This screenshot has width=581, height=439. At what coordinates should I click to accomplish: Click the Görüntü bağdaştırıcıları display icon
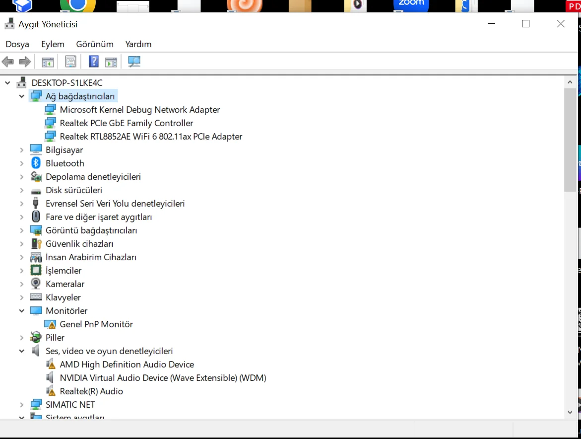pyautogui.click(x=36, y=230)
